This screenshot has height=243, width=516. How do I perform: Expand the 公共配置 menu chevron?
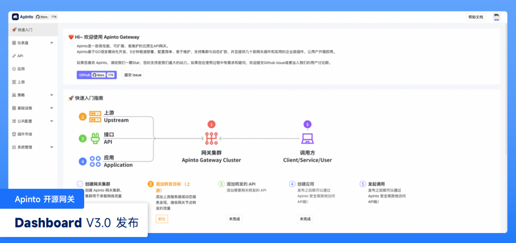[52, 121]
